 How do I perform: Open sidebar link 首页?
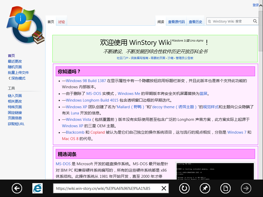[x=11, y=56]
